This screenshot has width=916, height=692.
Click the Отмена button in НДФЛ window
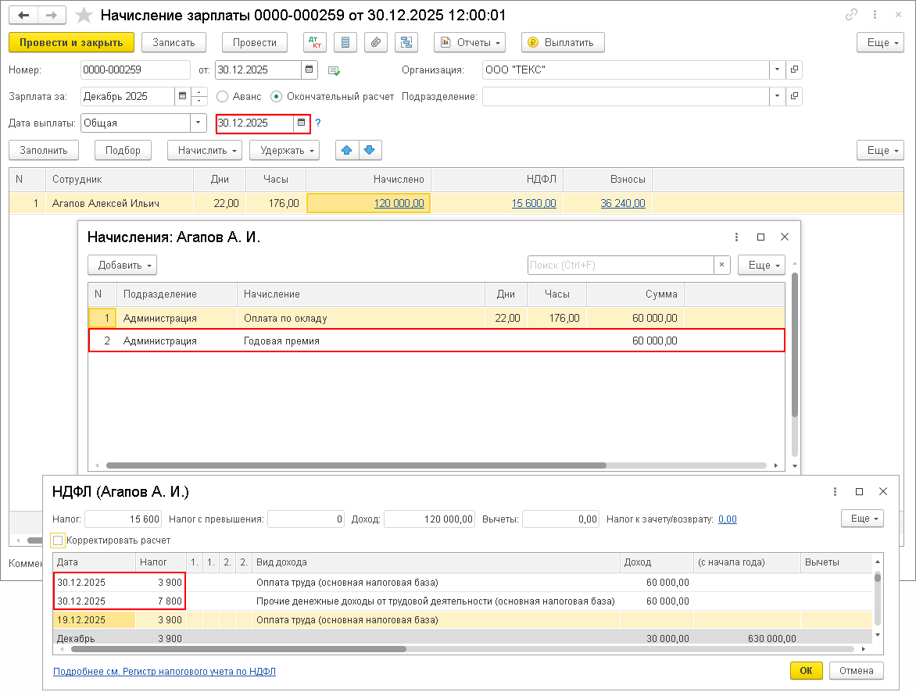click(857, 670)
